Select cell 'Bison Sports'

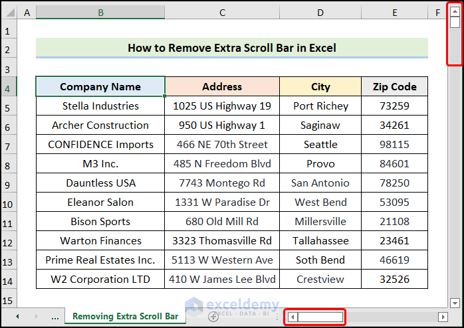100,221
